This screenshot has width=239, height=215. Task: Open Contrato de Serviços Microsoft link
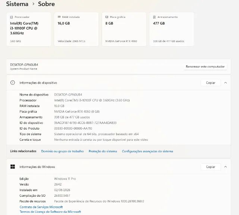click(41, 207)
